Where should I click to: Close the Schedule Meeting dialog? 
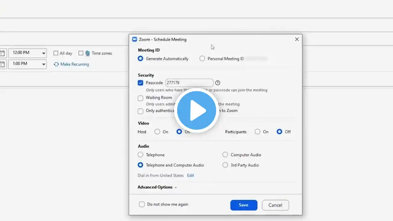(297, 39)
